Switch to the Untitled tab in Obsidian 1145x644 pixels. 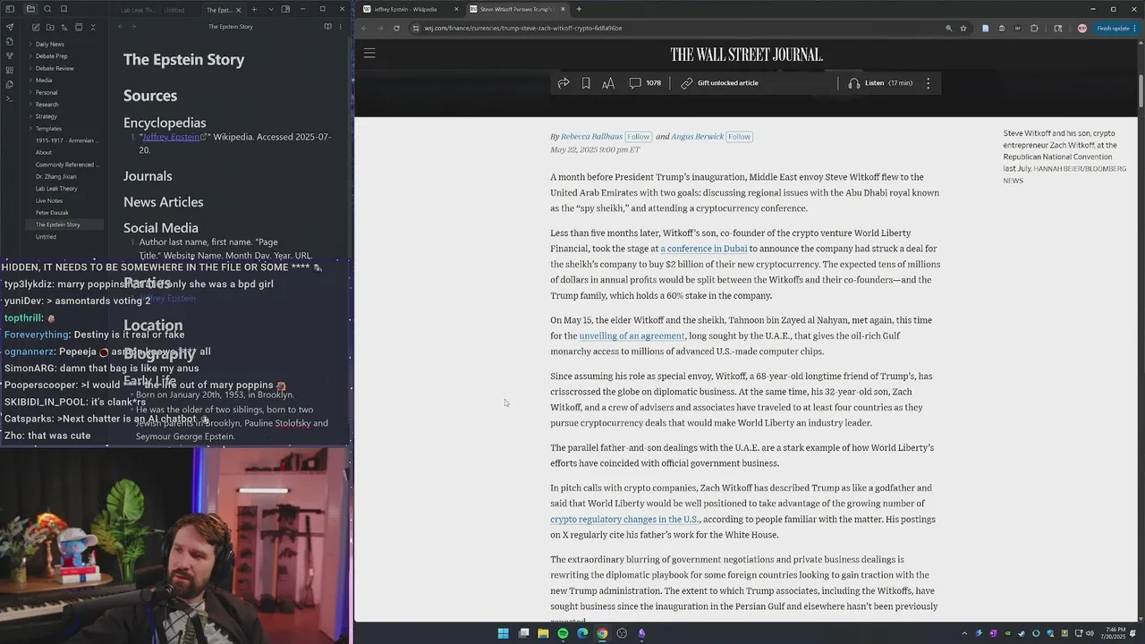coord(174,10)
